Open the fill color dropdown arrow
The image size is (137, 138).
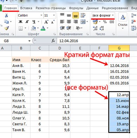coord(38,28)
